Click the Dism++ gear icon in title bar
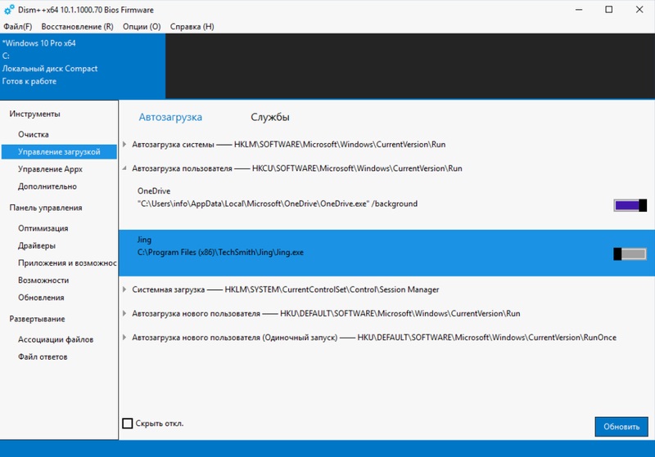Screen dimensions: 655x457 point(9,10)
